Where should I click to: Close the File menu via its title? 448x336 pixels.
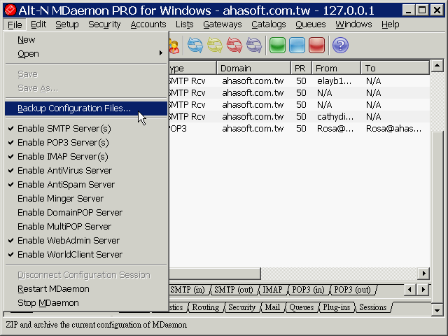tap(15, 24)
